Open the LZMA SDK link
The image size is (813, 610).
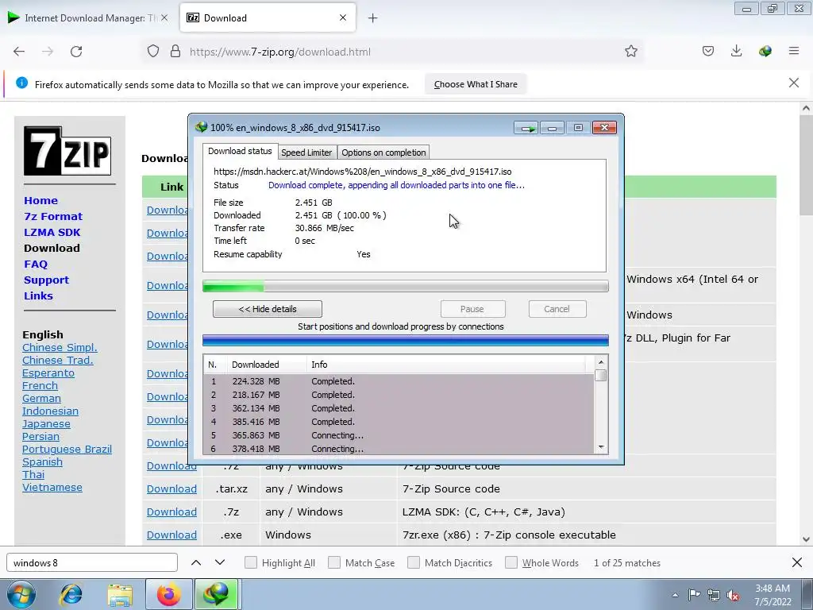(52, 233)
